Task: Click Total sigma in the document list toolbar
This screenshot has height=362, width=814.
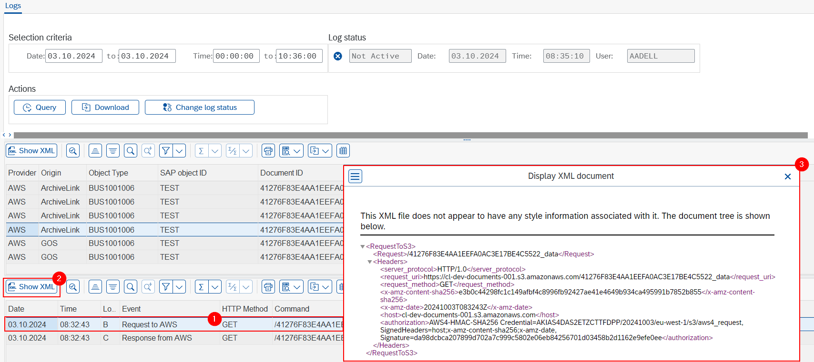Action: coord(202,151)
